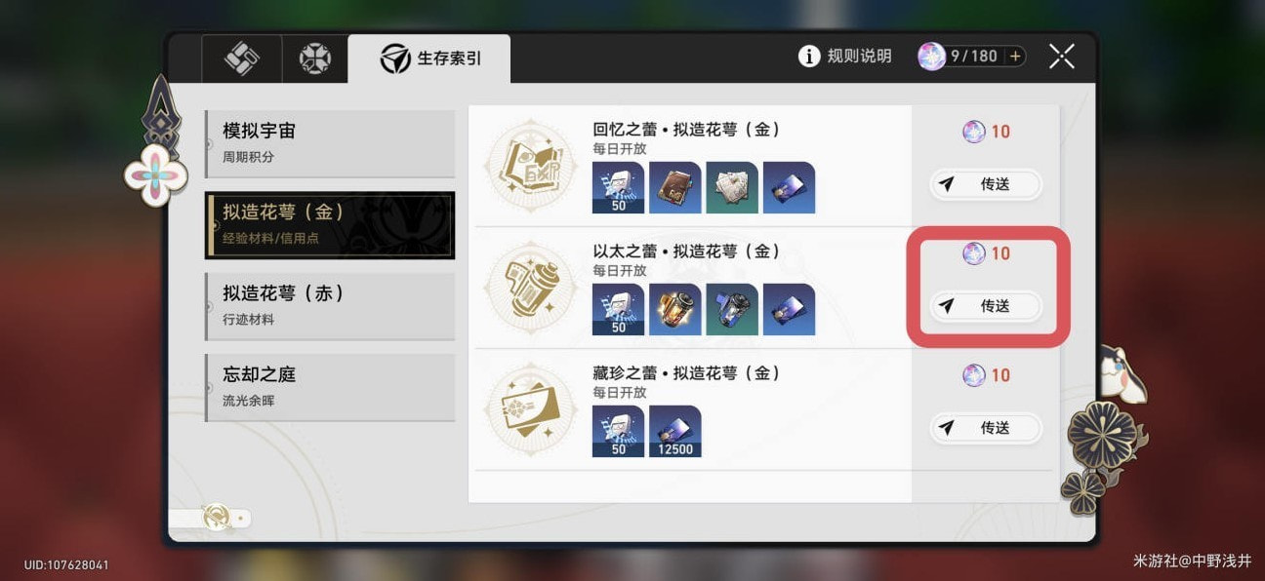Open 规则说明 info icon
1265x581 pixels.
click(x=809, y=57)
